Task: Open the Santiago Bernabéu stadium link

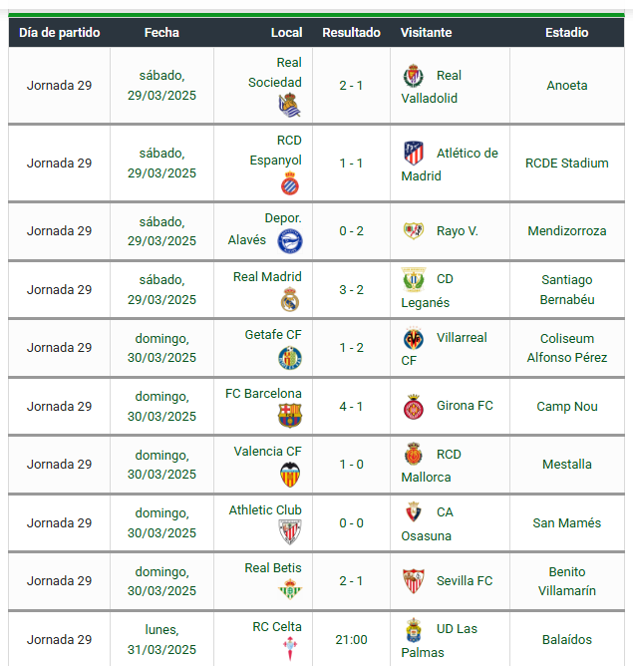Action: click(567, 290)
